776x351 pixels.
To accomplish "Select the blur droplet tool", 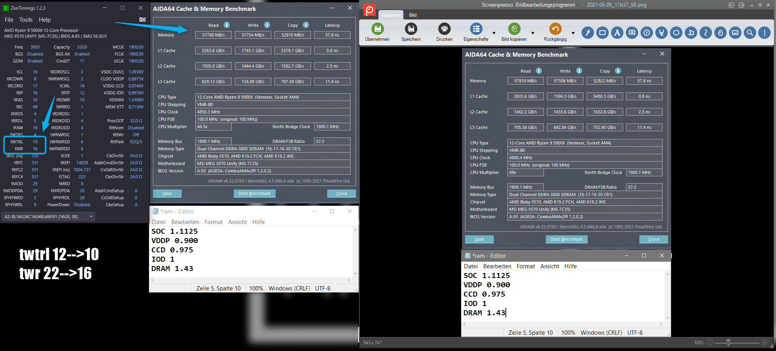I will point(720,33).
